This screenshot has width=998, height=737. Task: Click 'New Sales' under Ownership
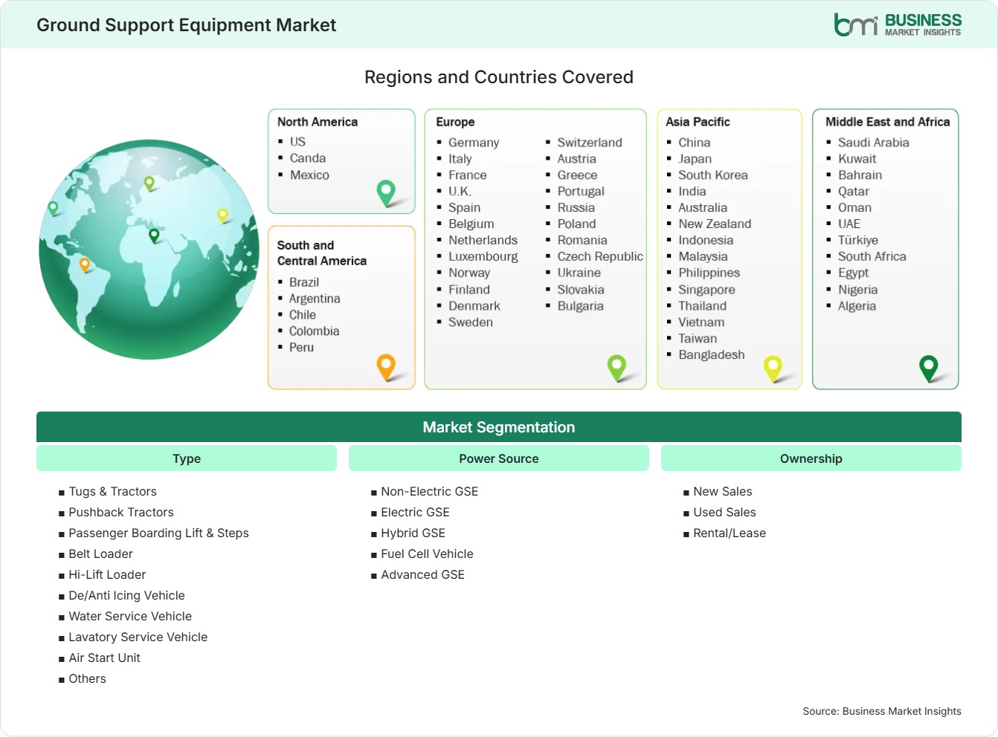722,492
